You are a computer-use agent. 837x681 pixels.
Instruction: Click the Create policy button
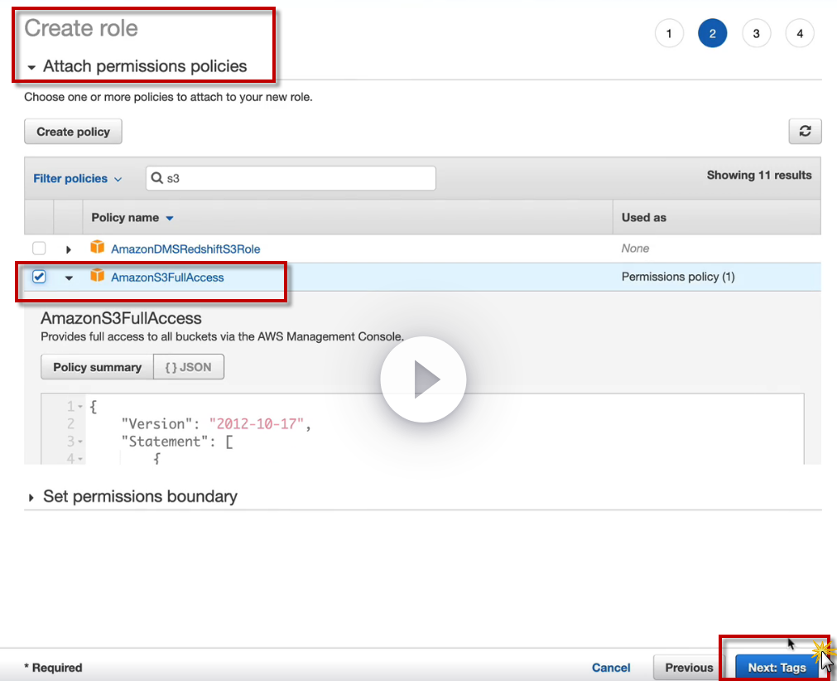pyautogui.click(x=73, y=132)
